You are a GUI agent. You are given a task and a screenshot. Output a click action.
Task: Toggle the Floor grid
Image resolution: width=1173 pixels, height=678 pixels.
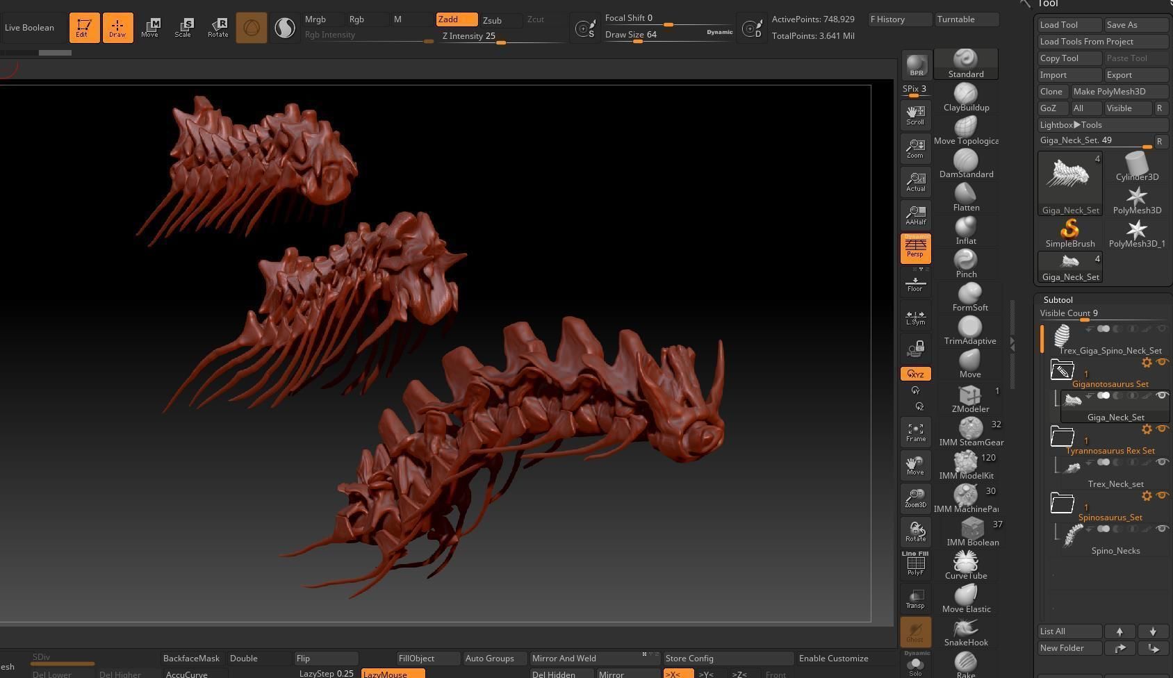(x=915, y=285)
